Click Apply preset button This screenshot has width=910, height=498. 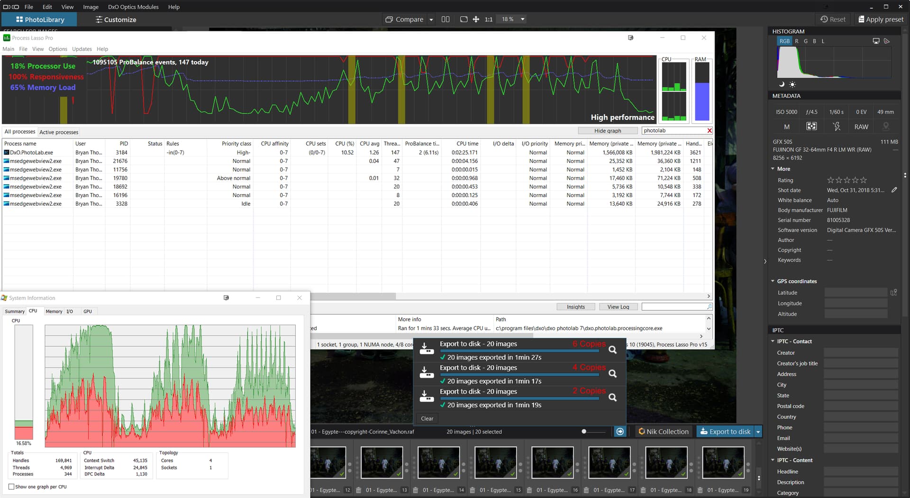click(881, 19)
